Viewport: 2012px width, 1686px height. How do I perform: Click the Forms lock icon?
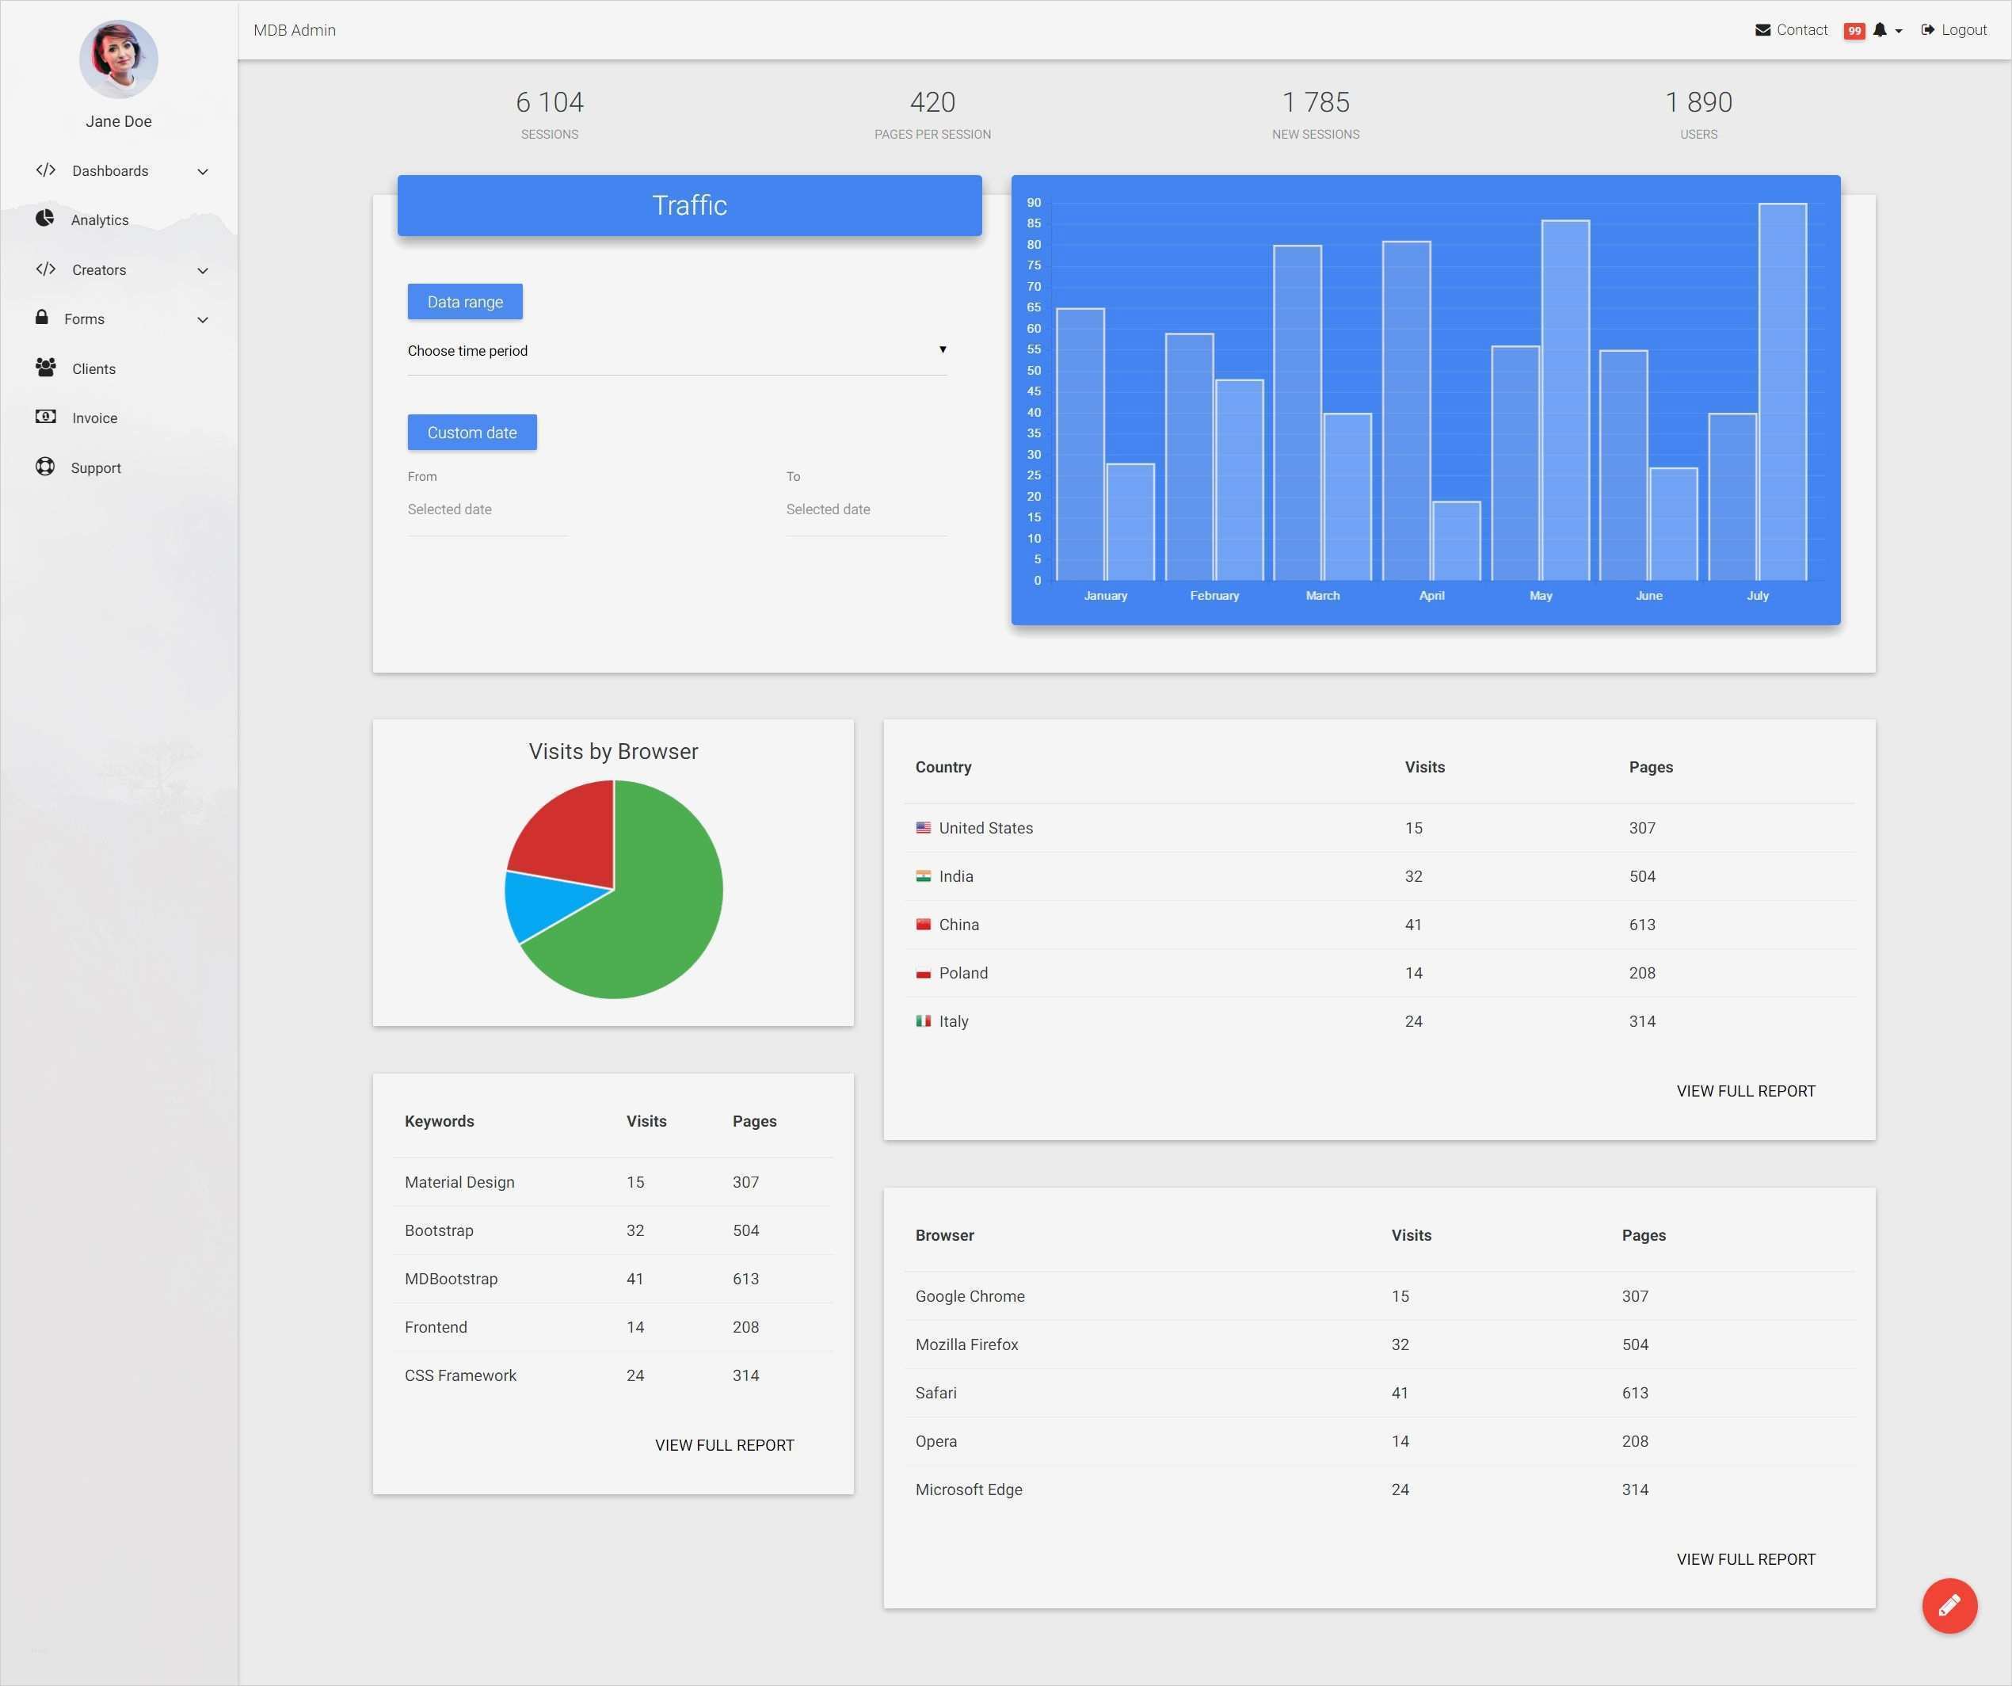click(42, 317)
